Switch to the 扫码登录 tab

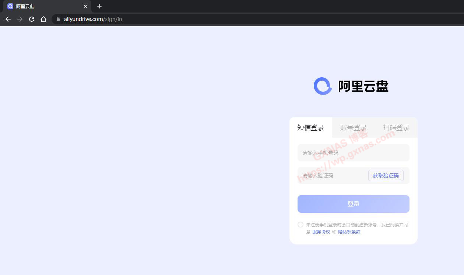(x=396, y=128)
